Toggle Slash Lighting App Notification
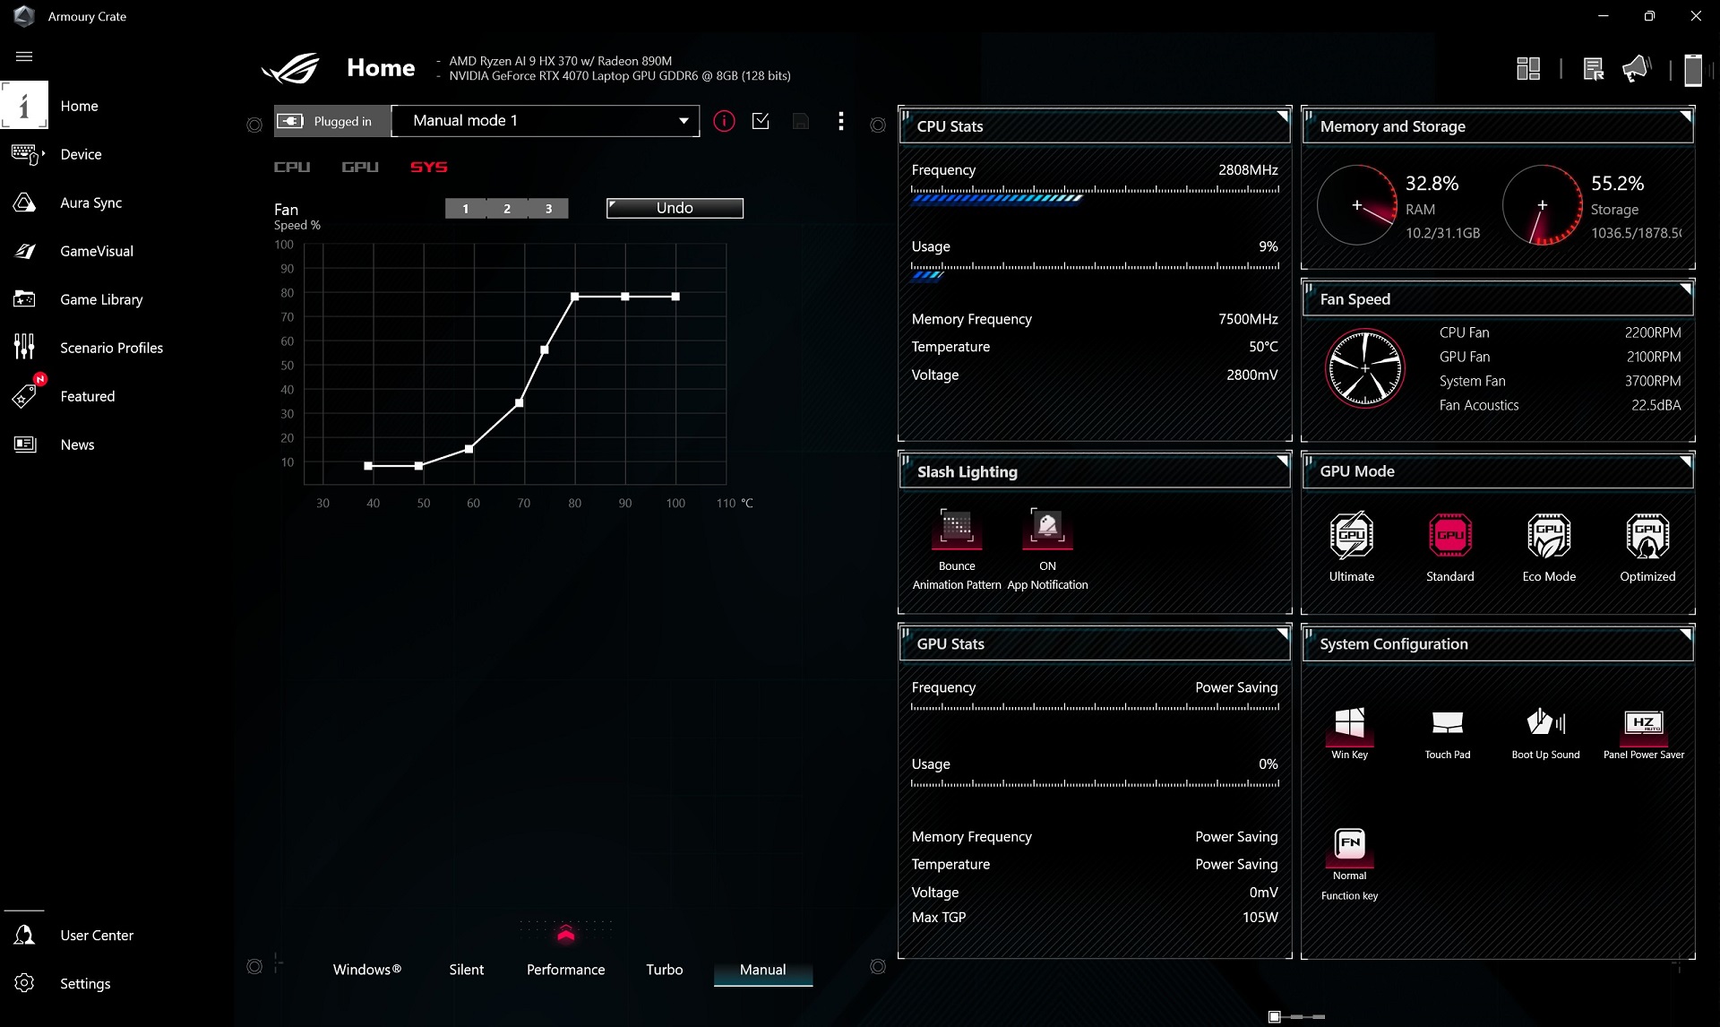This screenshot has width=1720, height=1027. 1047,527
